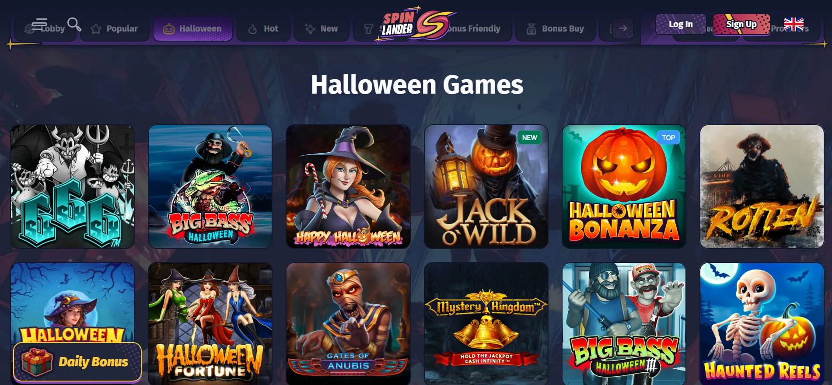This screenshot has width=832, height=385.
Task: Click the arrow to show more categories
Action: [x=623, y=28]
